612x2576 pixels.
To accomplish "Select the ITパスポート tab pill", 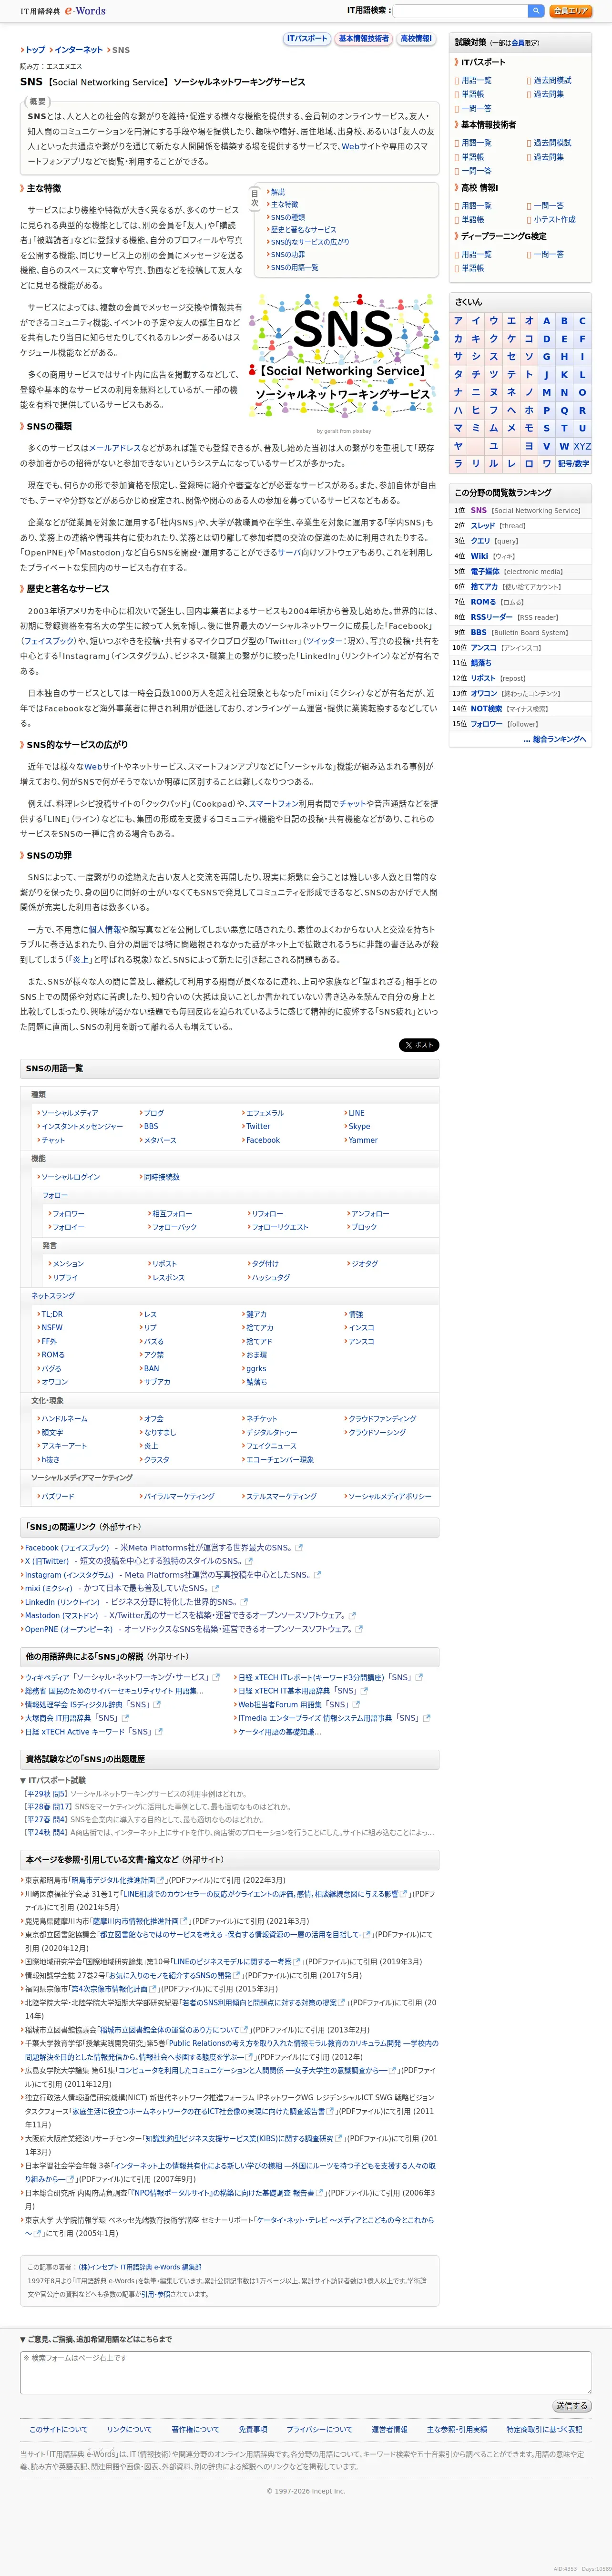I will (x=307, y=39).
